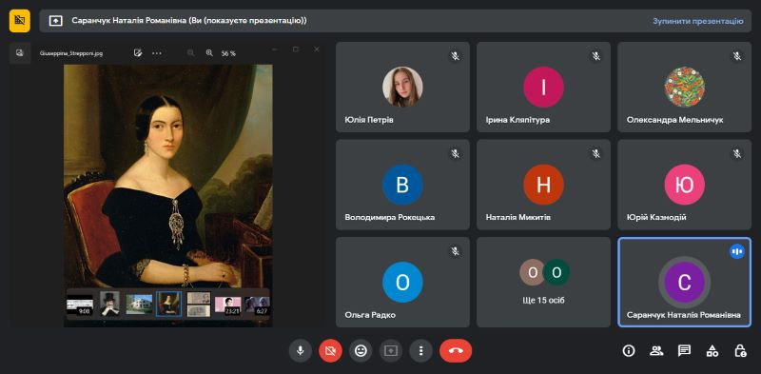
Task: Select Наталія Микитів avatar with letter Н
Action: coord(543,185)
